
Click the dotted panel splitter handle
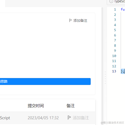pyautogui.click(x=105, y=78)
